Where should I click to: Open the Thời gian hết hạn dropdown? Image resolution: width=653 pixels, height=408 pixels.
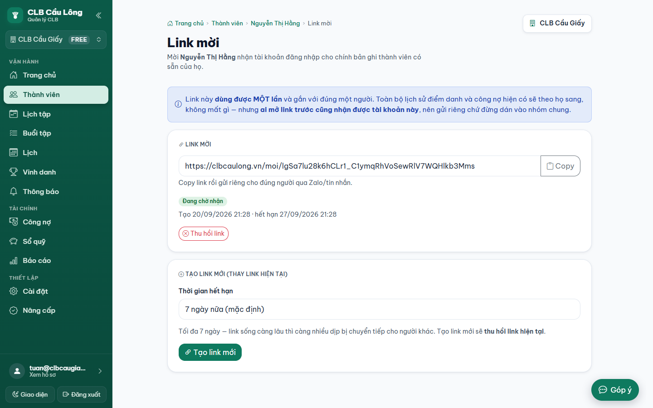[380, 309]
